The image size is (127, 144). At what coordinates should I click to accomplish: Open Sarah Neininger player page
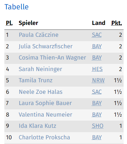click(x=40, y=69)
